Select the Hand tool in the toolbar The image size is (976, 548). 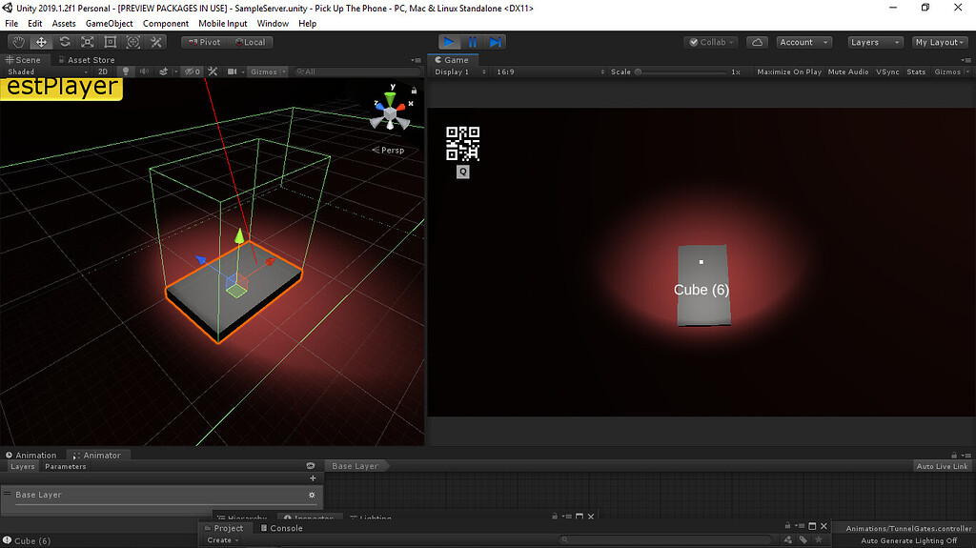(x=19, y=42)
